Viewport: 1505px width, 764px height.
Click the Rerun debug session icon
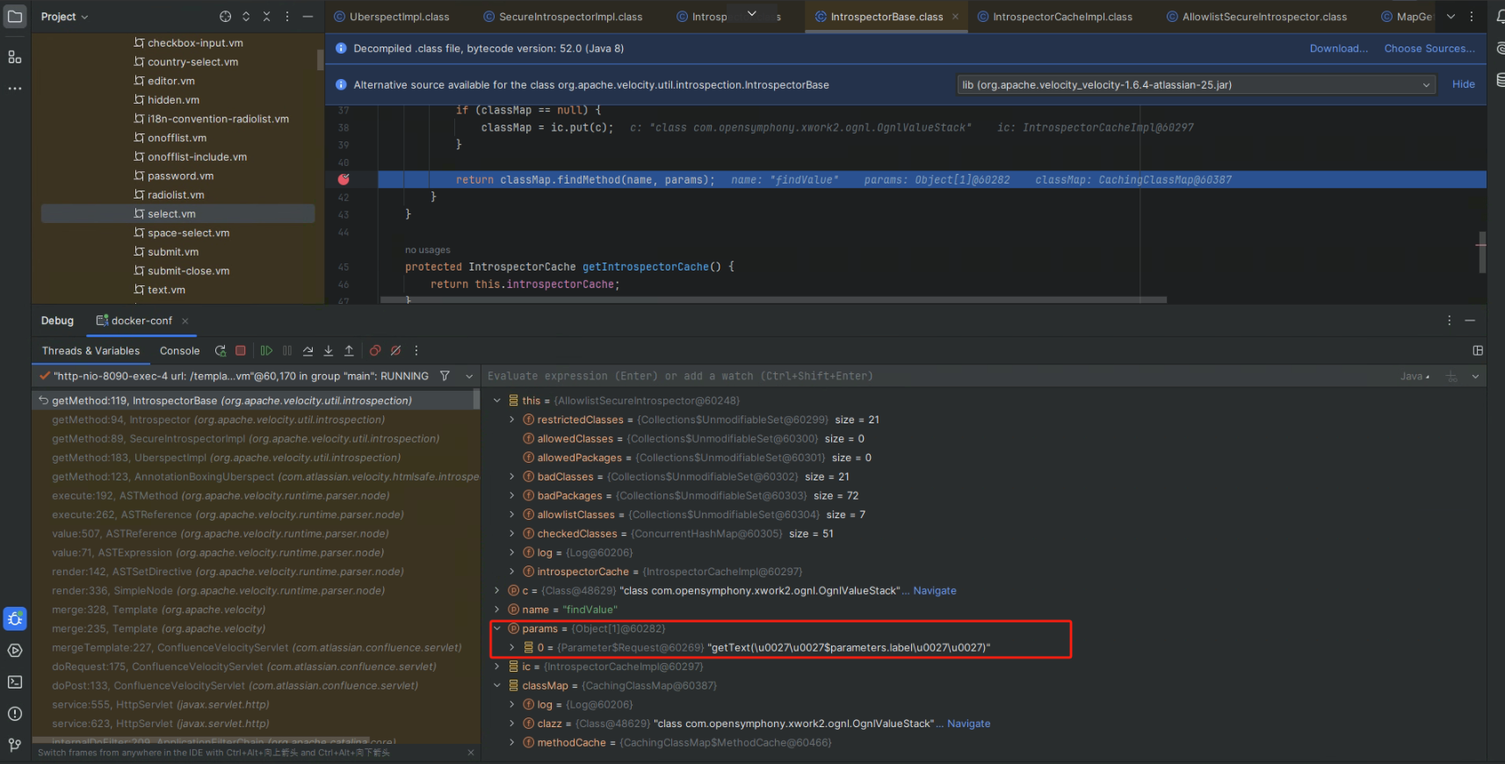221,350
